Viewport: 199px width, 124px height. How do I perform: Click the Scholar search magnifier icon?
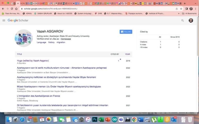pos(183,20)
